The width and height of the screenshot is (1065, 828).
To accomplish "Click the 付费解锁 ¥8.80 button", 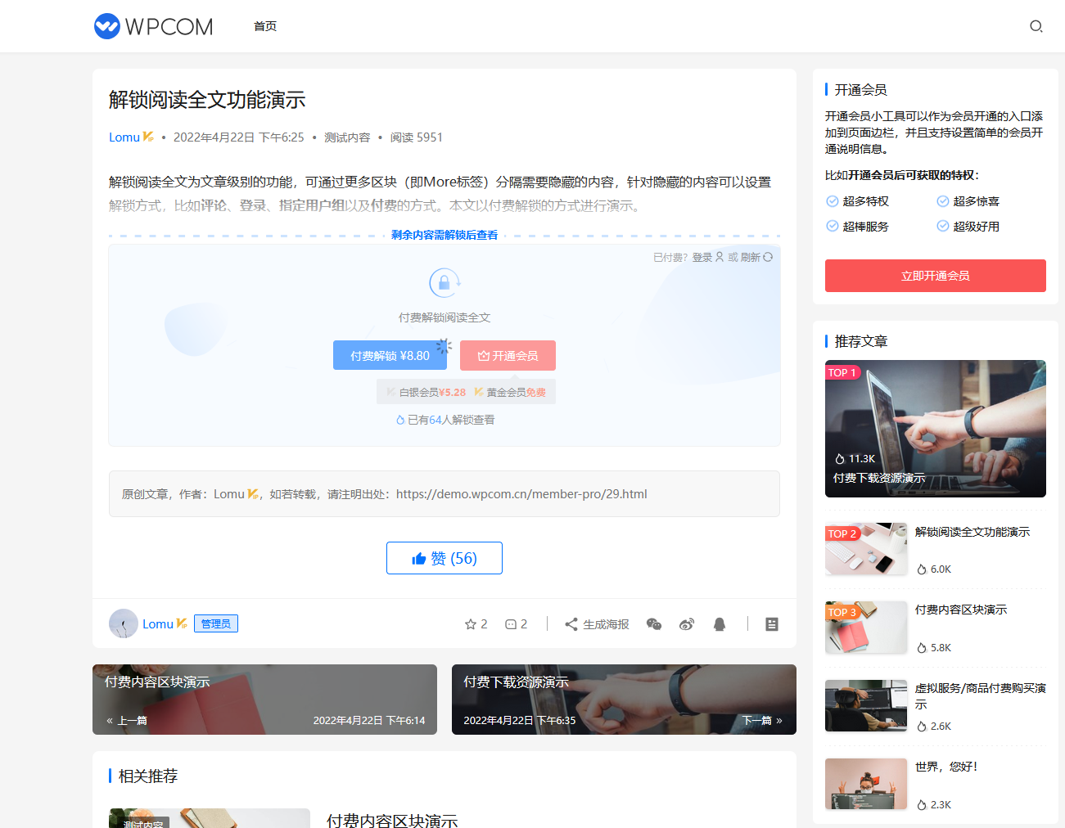I will tap(390, 356).
